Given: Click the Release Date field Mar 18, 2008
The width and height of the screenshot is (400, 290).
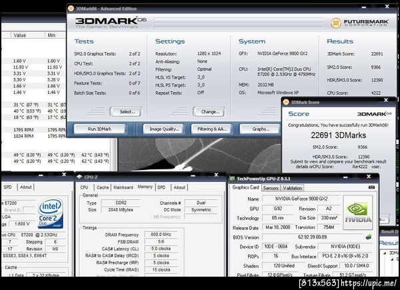Looking at the screenshot, I should (x=278, y=227).
